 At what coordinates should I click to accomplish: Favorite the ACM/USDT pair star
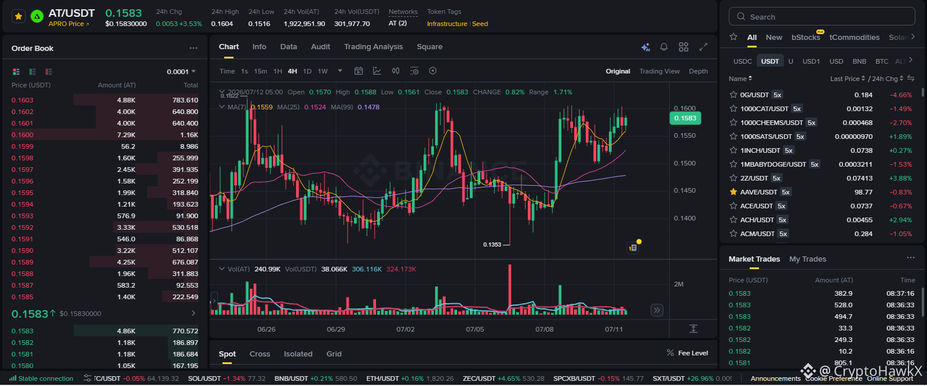[733, 234]
